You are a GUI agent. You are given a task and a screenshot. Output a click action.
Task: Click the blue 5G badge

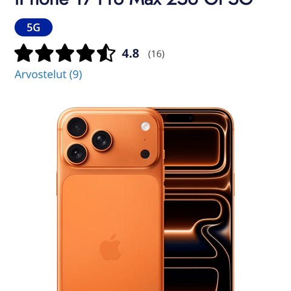pos(33,27)
